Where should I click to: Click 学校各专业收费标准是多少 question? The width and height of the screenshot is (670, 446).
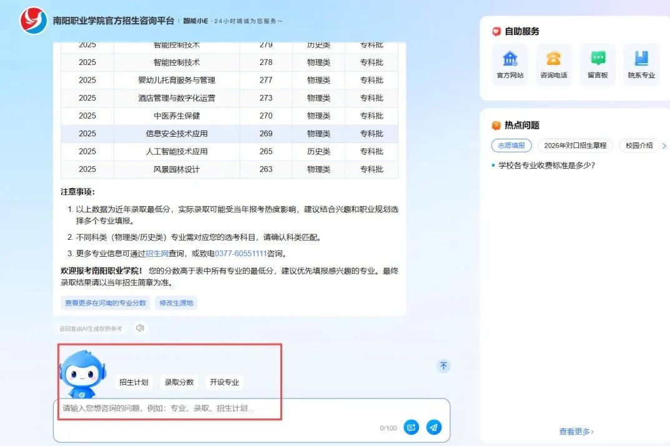(x=546, y=166)
